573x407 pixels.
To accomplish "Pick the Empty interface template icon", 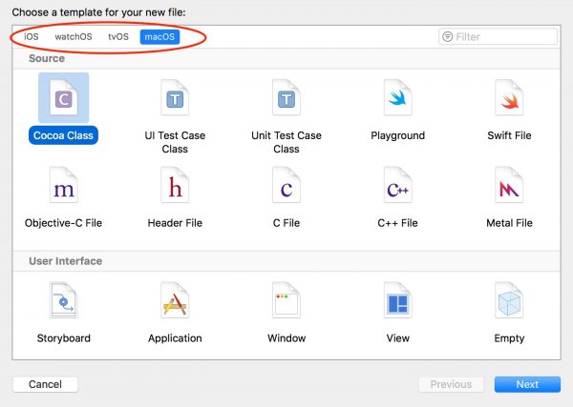I will coord(509,300).
